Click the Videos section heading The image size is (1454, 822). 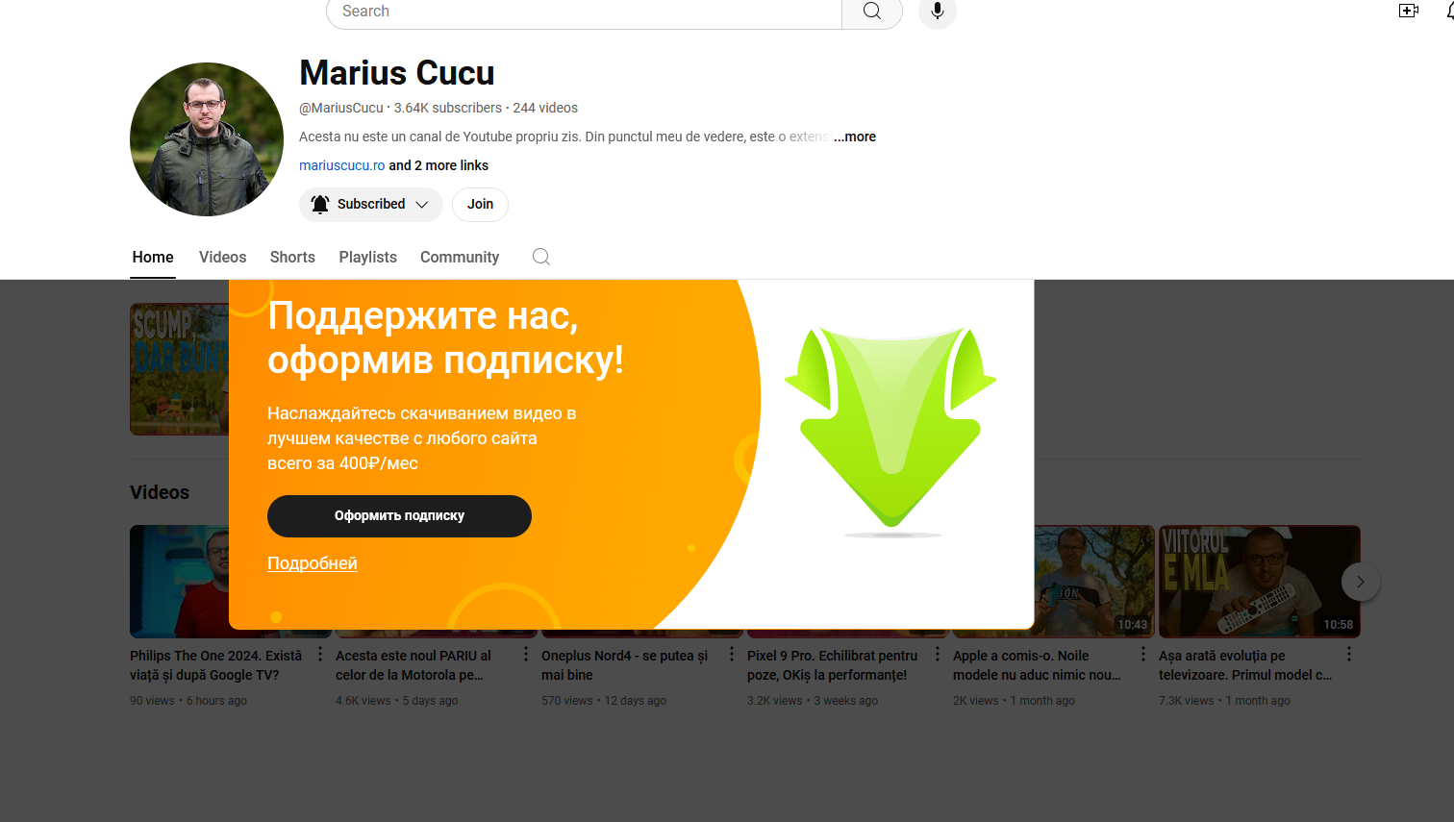click(x=160, y=492)
